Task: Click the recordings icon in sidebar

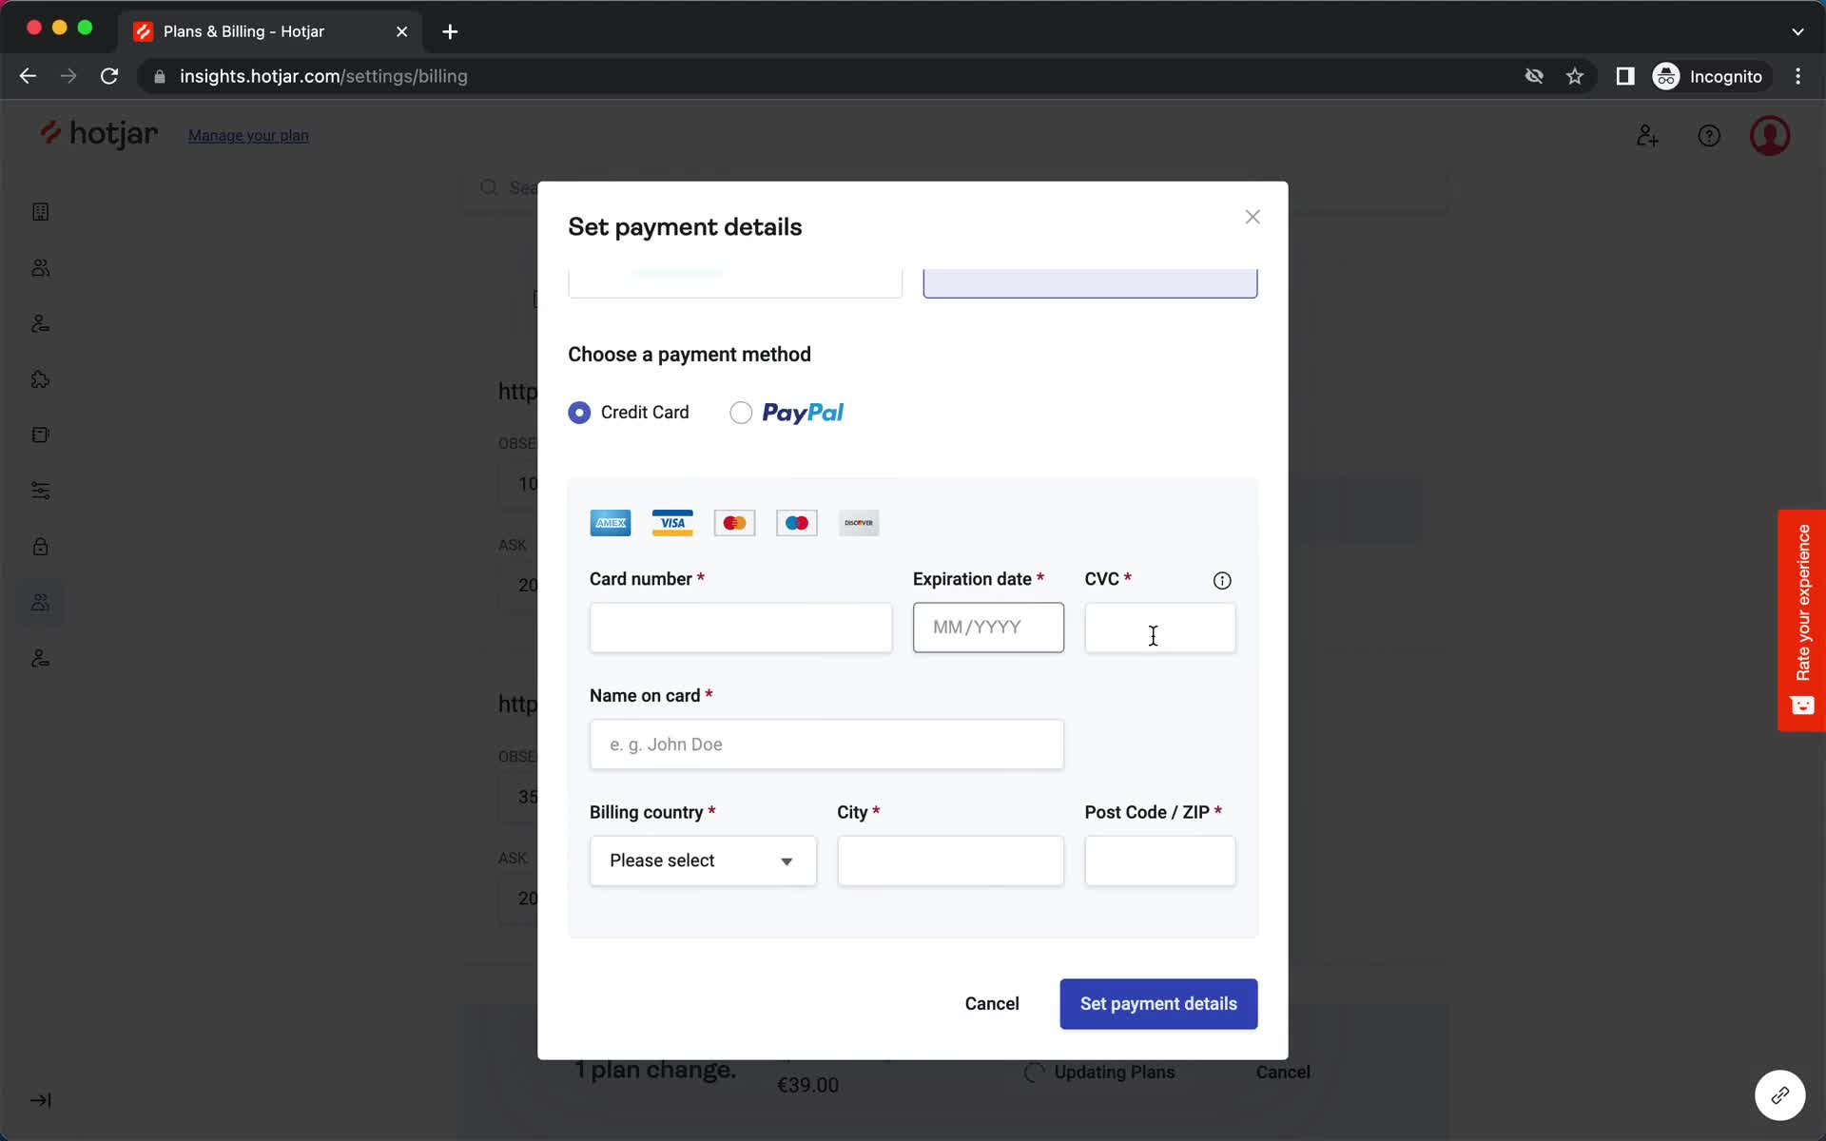Action: 38,435
